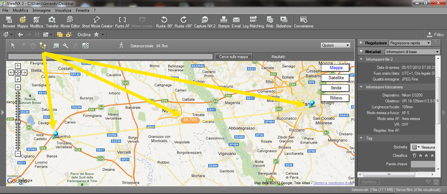The height and width of the screenshot is (194, 447).
Task: Open the globe folder dropdown
Action: click(x=8, y=35)
